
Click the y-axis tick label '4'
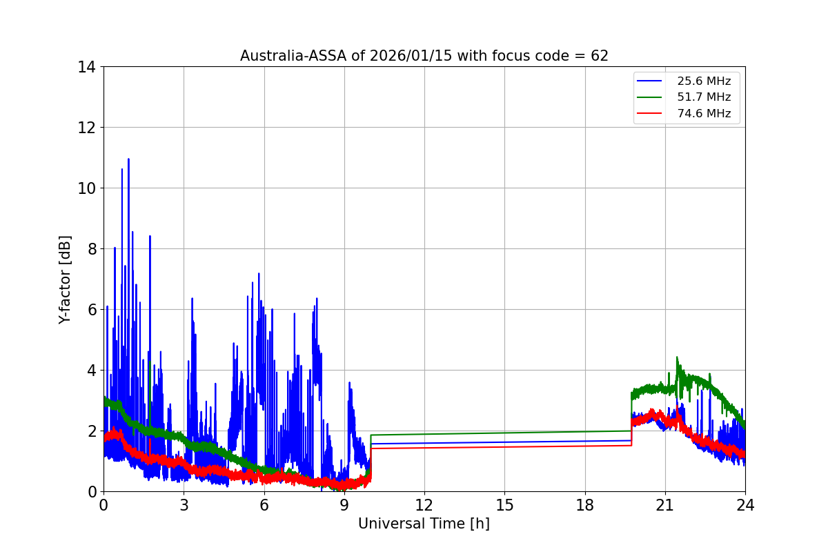click(x=90, y=371)
